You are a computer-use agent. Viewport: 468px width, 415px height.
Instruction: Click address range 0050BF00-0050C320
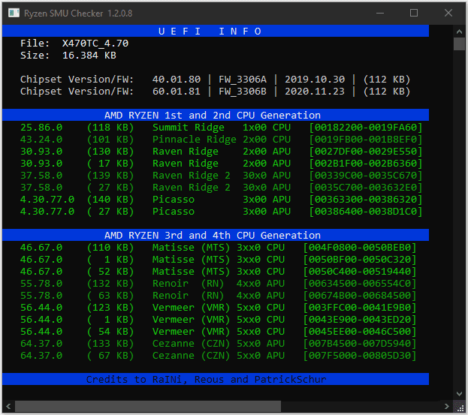[x=360, y=260]
